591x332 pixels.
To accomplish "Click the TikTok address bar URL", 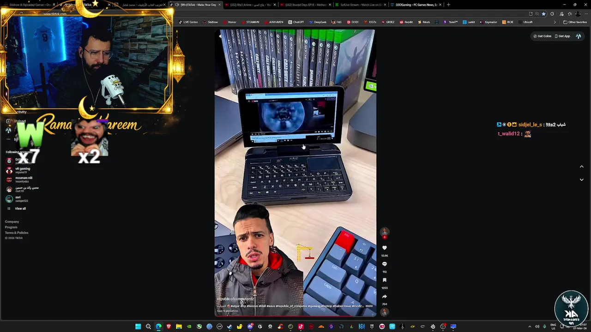I will point(54,14).
